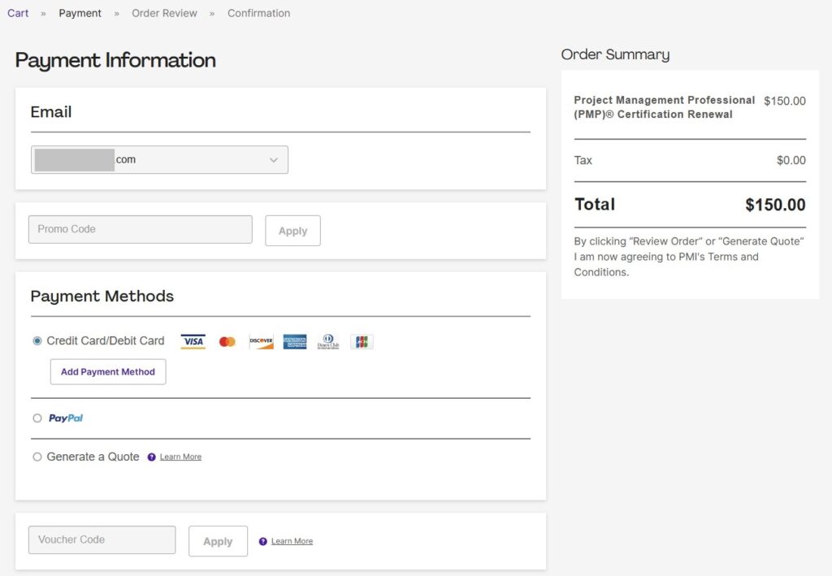Focus the Voucher Code field
The width and height of the screenshot is (832, 576).
(x=102, y=540)
